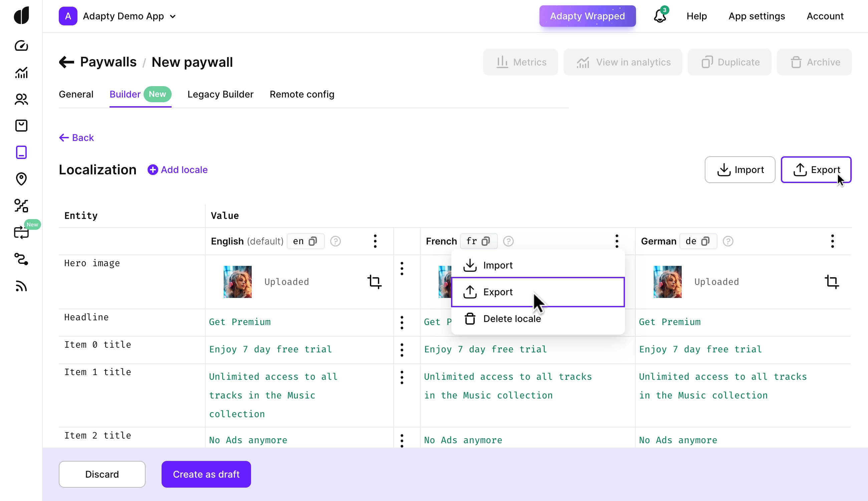Select Delete locale from the French menu
Viewport: 868px width, 501px height.
pos(511,319)
